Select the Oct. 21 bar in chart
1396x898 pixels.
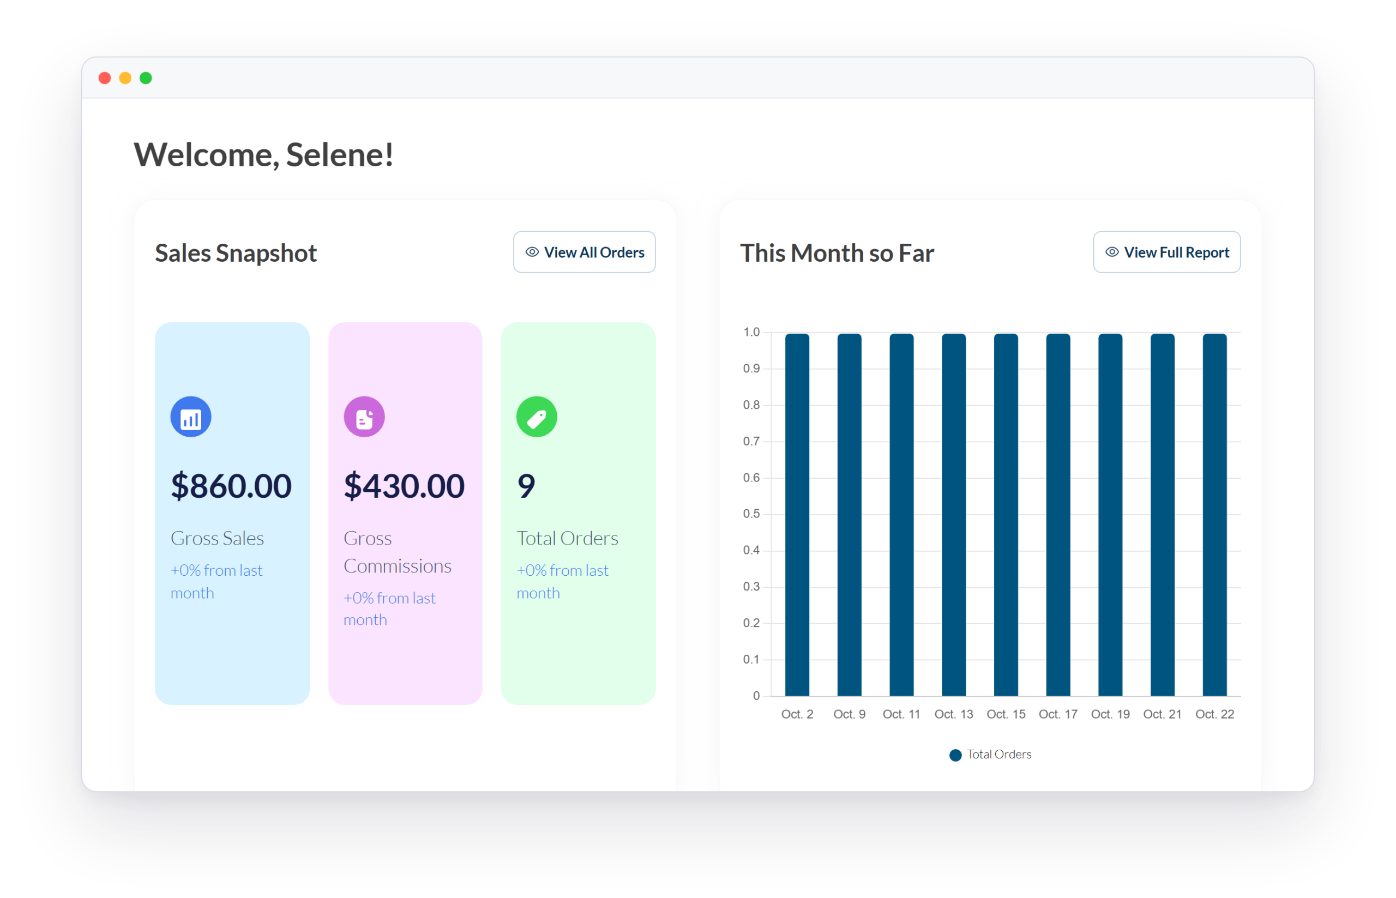[x=1162, y=515]
